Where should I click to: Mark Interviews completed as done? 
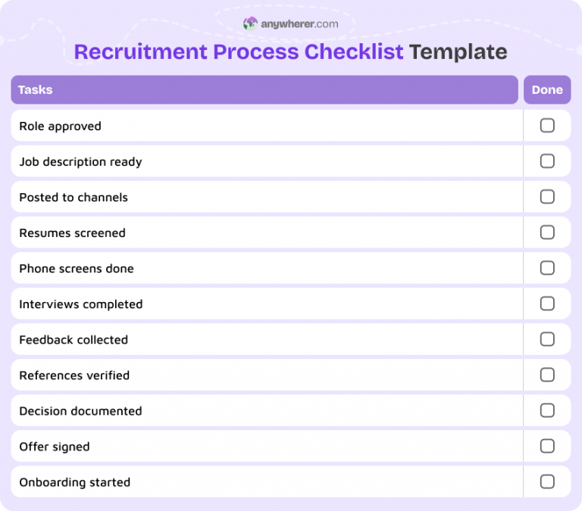click(x=547, y=304)
